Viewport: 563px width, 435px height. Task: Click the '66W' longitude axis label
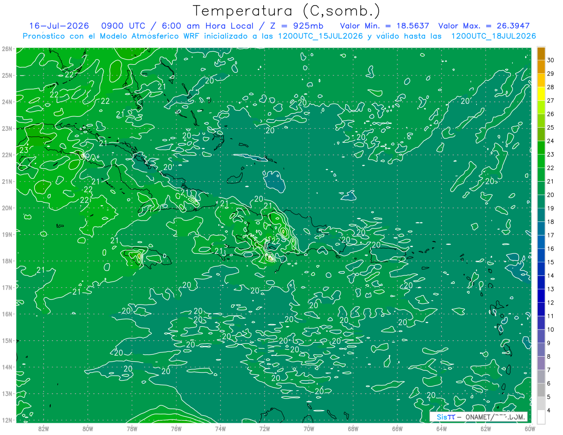[x=397, y=428]
